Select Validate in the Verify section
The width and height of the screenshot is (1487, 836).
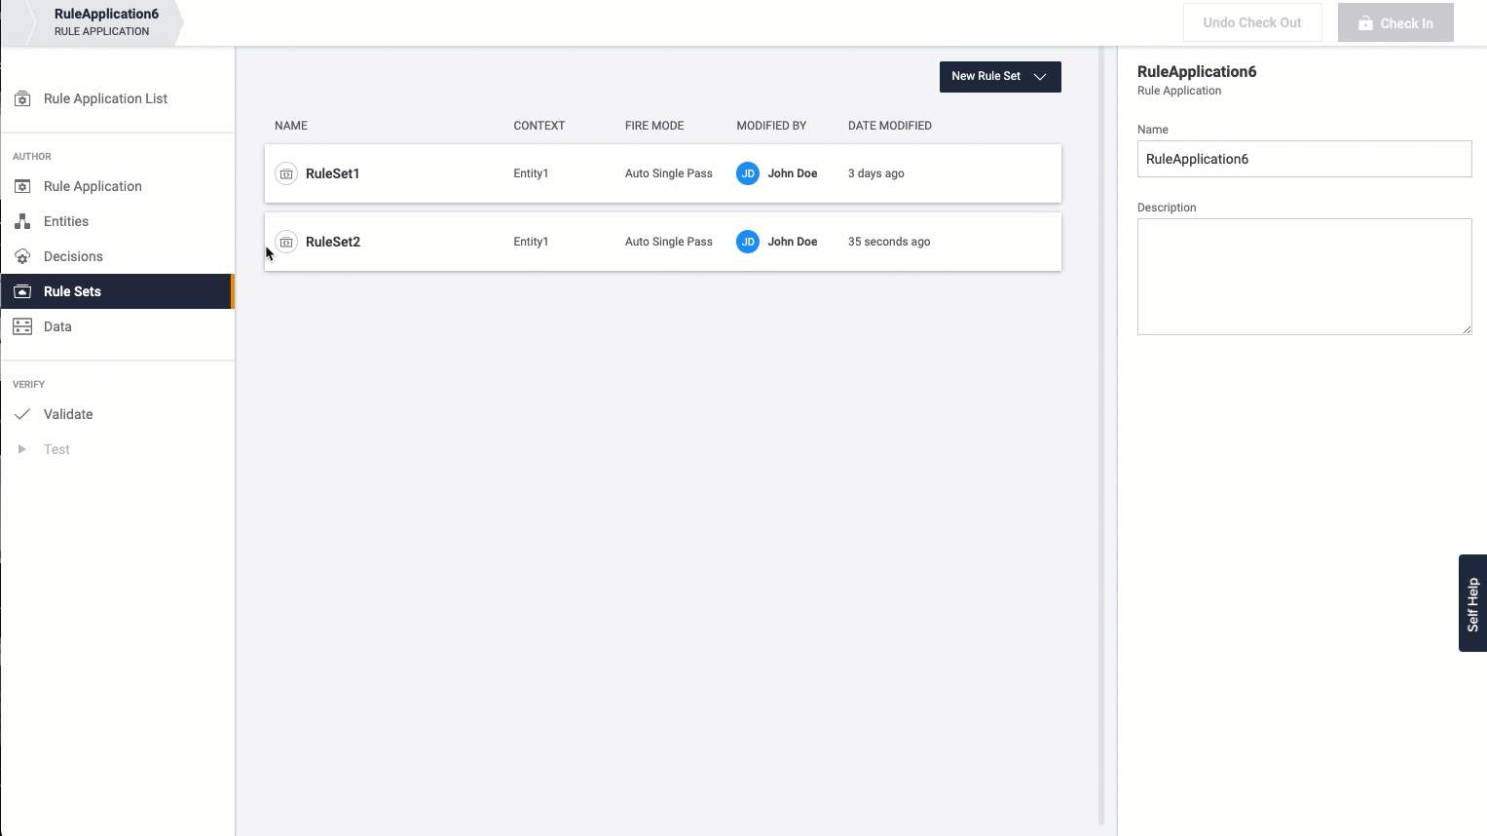118,414
